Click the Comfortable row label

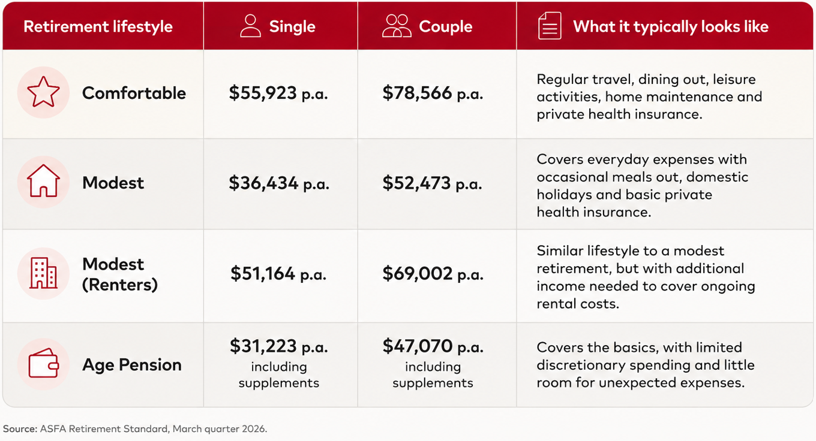pos(134,93)
